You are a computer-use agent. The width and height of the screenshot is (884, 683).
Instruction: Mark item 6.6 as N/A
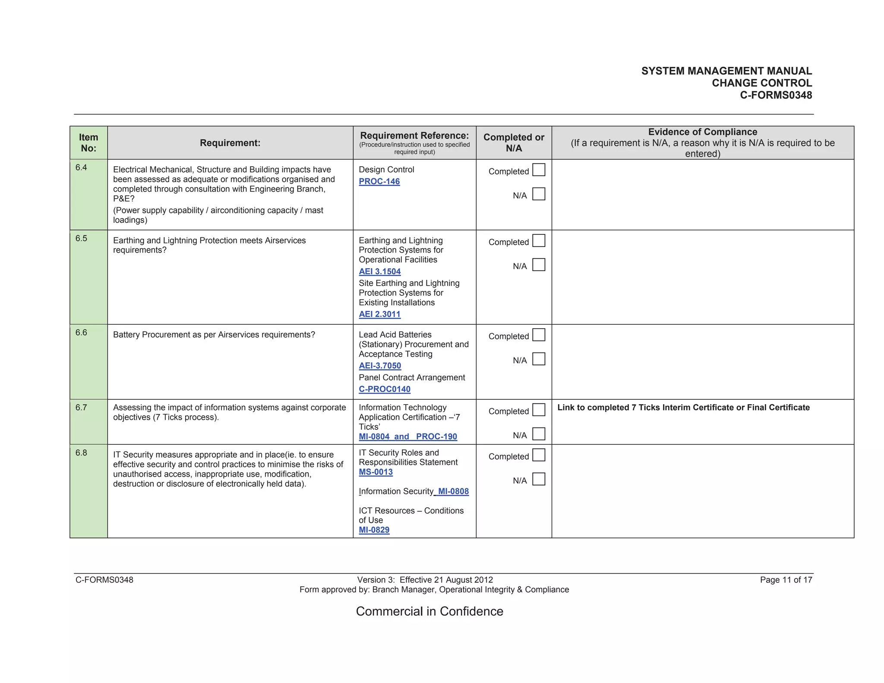(539, 359)
